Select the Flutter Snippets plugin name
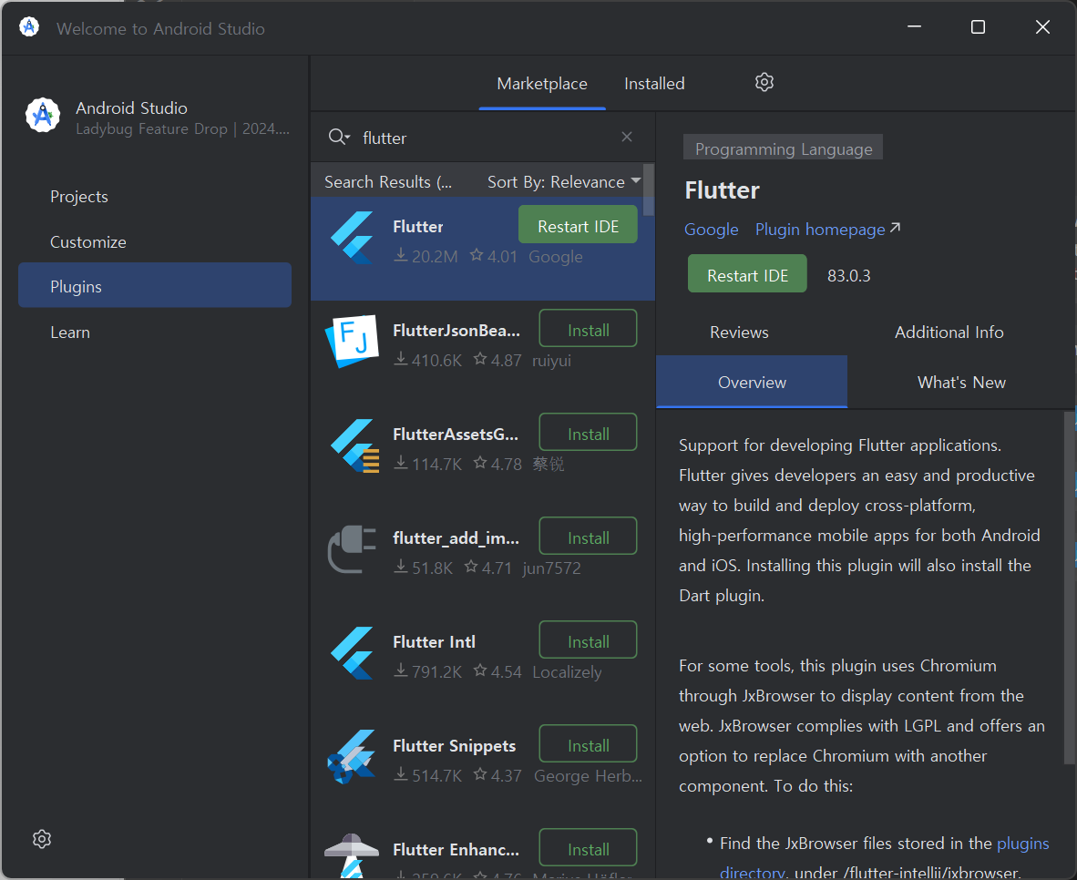 click(454, 745)
